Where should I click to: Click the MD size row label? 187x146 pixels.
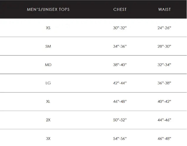48,65
